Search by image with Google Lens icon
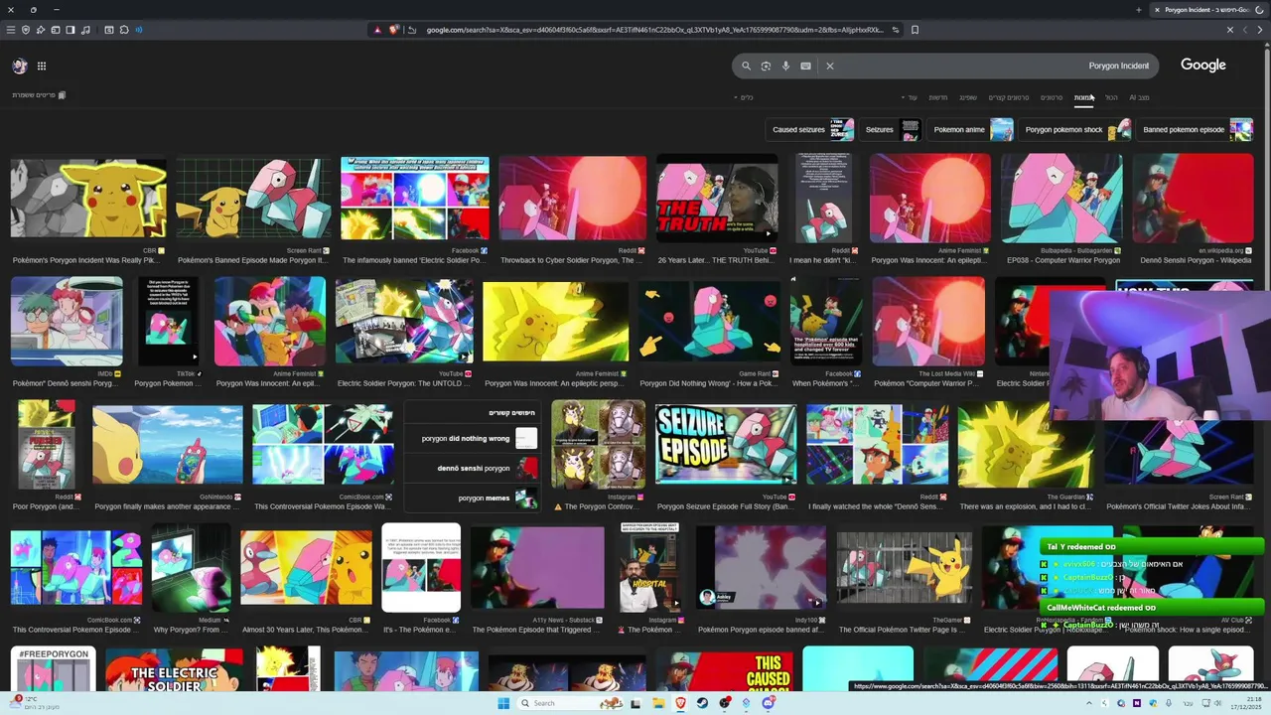This screenshot has width=1271, height=715. (766, 66)
